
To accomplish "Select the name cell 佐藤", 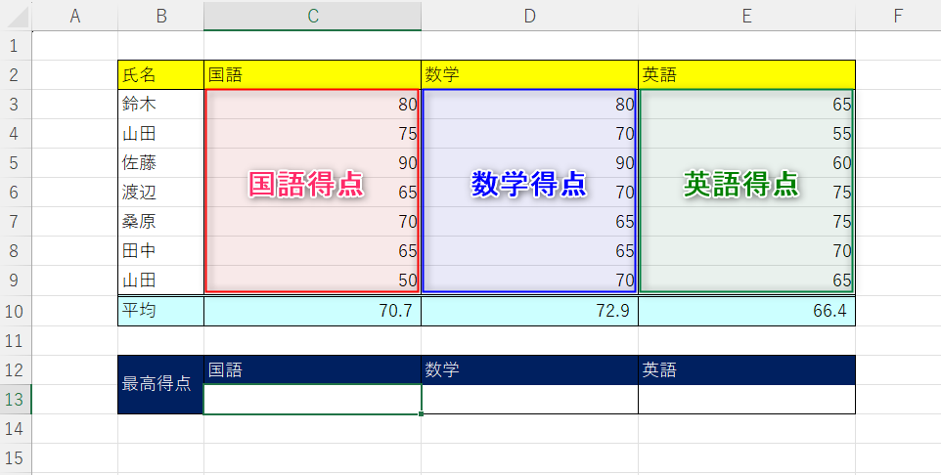I will coord(160,163).
